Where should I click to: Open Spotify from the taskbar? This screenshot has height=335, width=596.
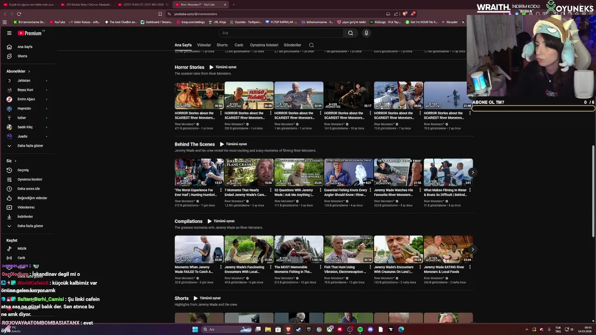pyautogui.click(x=360, y=329)
